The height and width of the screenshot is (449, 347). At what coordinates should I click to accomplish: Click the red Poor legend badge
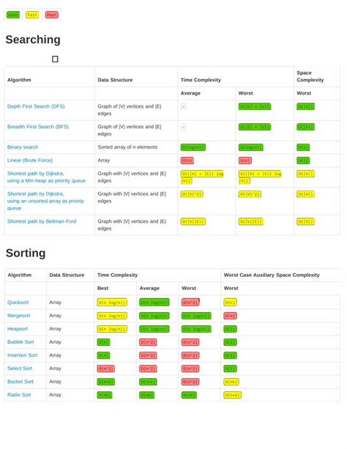coord(52,15)
